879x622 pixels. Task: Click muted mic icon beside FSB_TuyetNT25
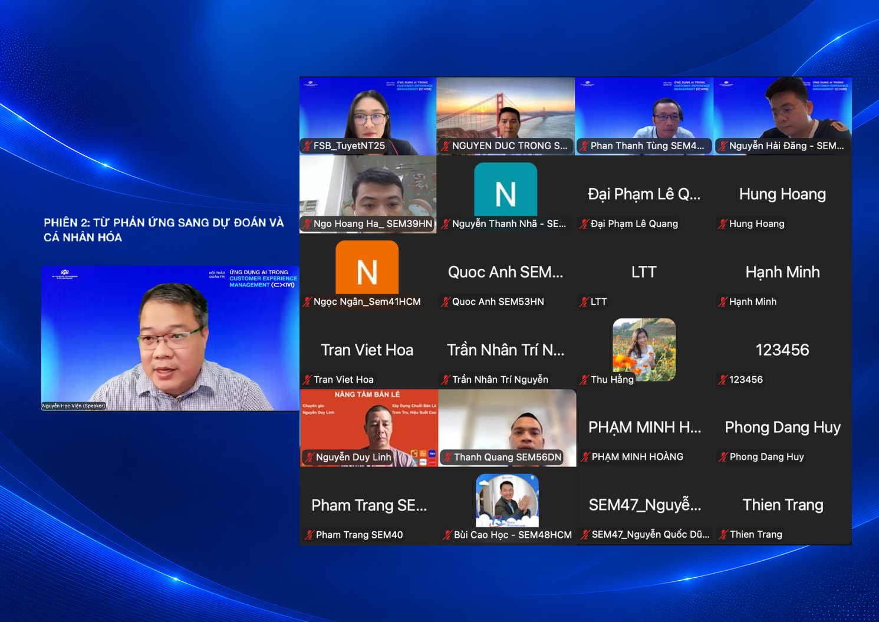(307, 146)
